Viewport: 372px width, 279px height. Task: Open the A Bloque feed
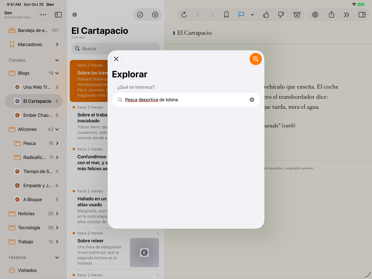34,200
